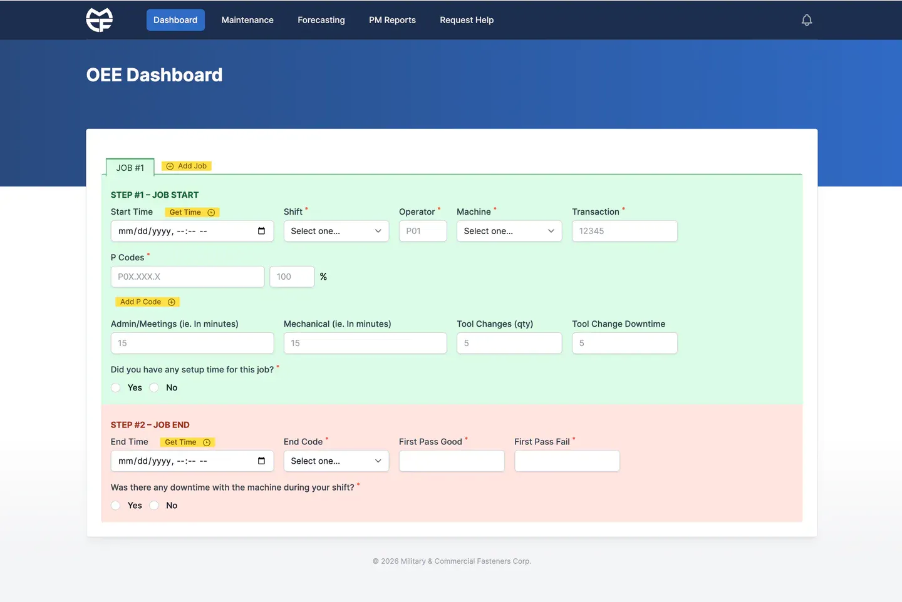The width and height of the screenshot is (902, 602).
Task: Focus the Operator input field
Action: pyautogui.click(x=423, y=231)
